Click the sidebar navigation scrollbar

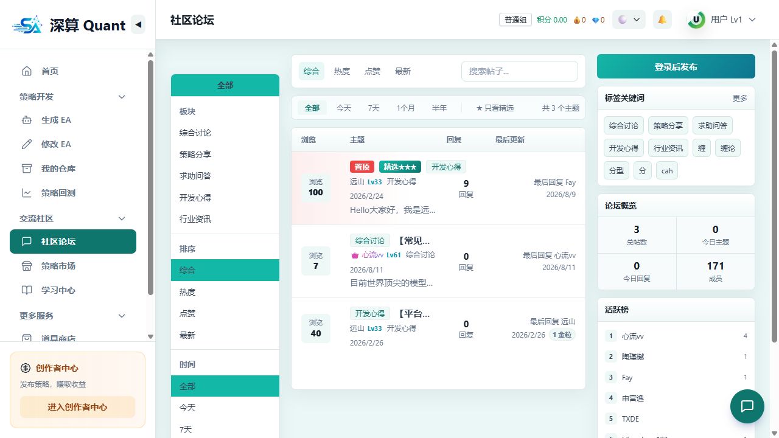pyautogui.click(x=150, y=176)
